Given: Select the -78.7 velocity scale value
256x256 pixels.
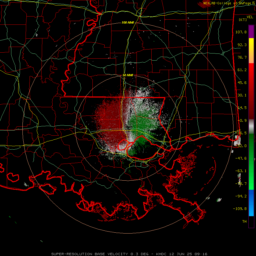Looking at the screenshot, I should pyautogui.click(x=241, y=184).
